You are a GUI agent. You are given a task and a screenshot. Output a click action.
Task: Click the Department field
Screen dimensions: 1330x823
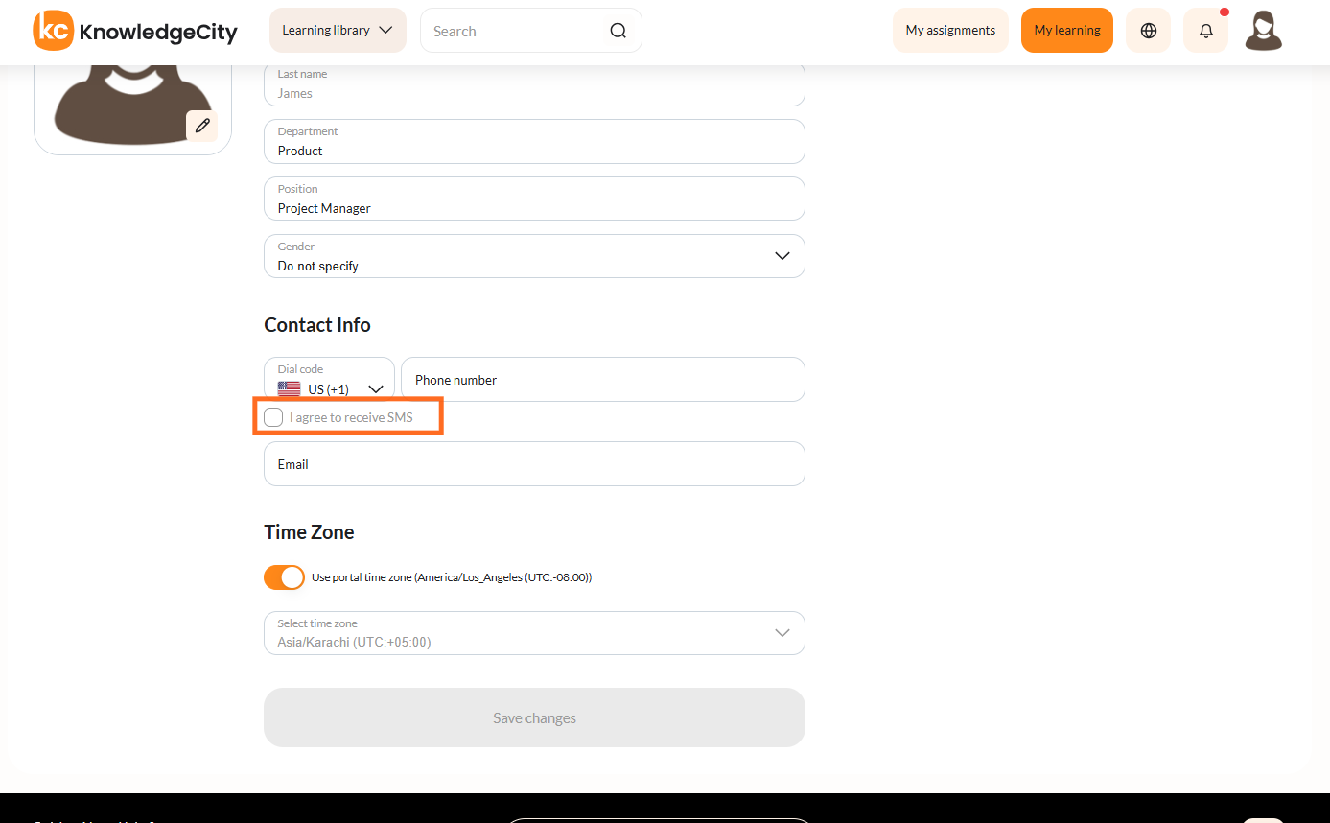tap(534, 141)
